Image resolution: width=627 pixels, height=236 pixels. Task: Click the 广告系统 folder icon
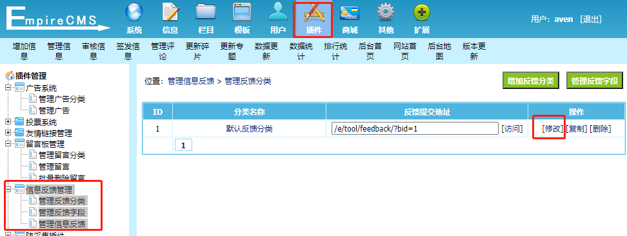click(19, 88)
